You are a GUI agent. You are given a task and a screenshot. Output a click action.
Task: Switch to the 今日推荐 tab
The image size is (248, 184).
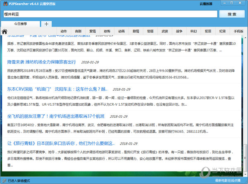coord(20,24)
